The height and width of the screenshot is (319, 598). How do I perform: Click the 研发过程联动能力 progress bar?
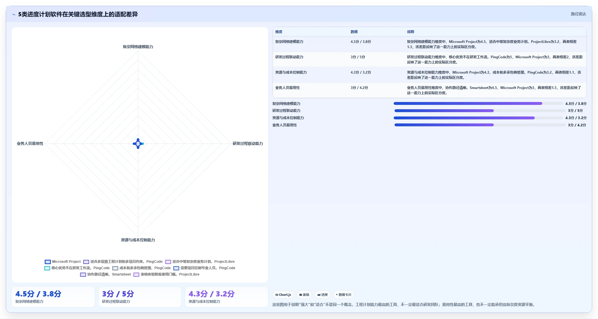(480, 111)
